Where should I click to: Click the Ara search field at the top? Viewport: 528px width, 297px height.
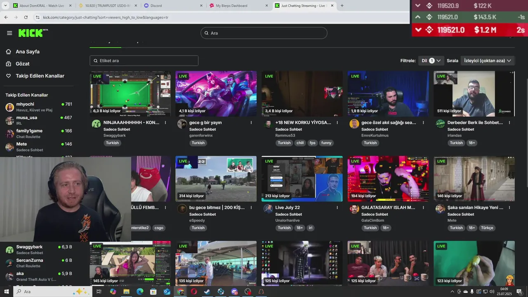click(x=264, y=33)
